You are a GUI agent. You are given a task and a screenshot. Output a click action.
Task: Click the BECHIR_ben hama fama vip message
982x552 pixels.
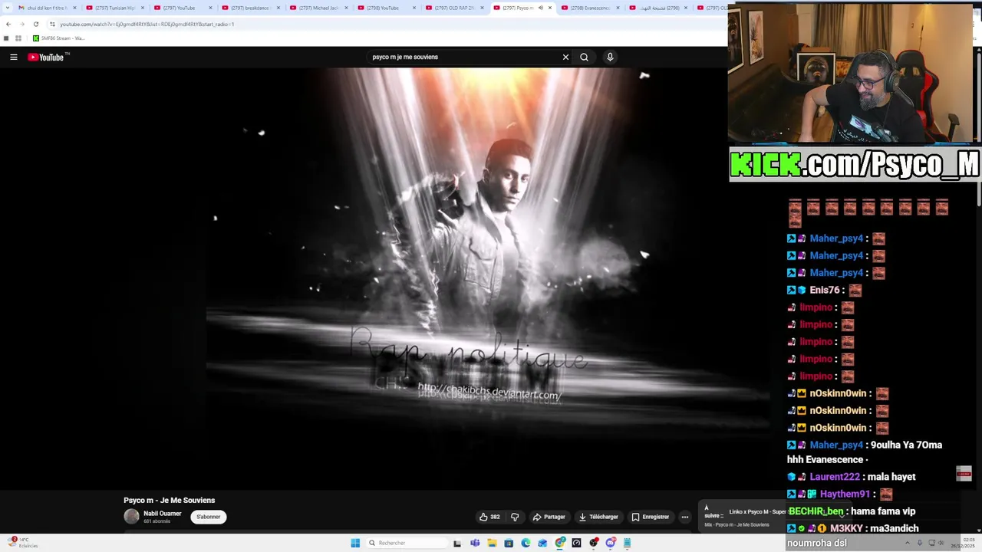click(x=852, y=511)
